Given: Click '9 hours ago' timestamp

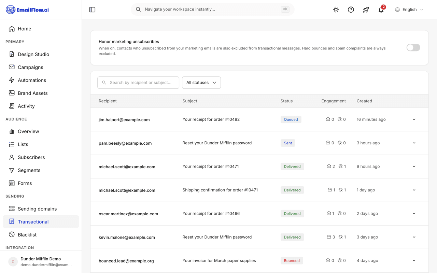Looking at the screenshot, I should pyautogui.click(x=368, y=167).
